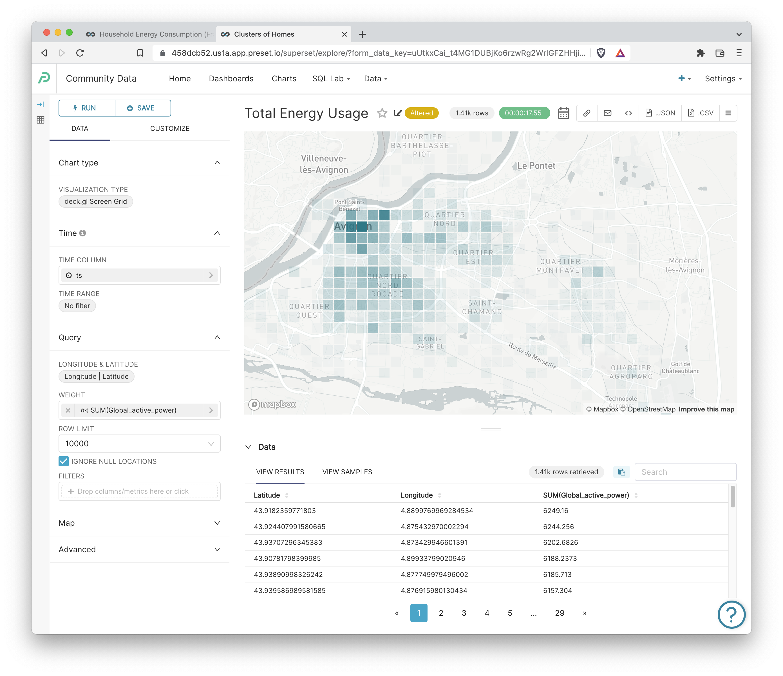The height and width of the screenshot is (676, 783).
Task: Click the share link icon
Action: 585,113
